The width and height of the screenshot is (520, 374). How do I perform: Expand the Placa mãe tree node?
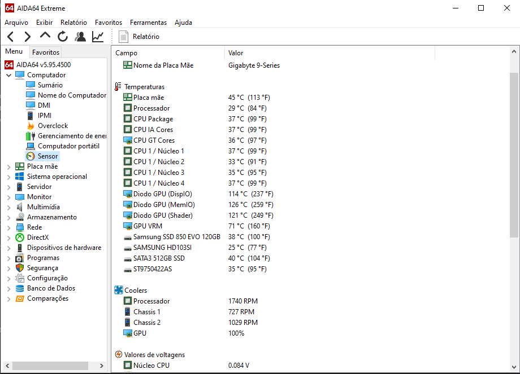pyautogui.click(x=9, y=167)
